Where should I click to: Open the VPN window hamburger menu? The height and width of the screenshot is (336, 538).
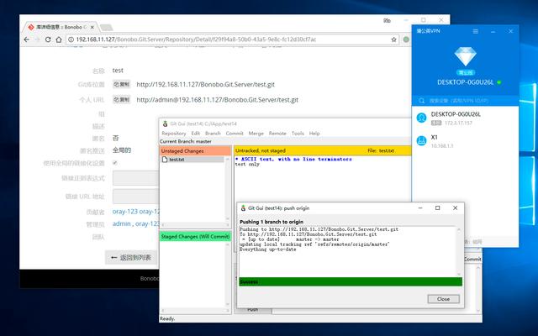pos(475,31)
